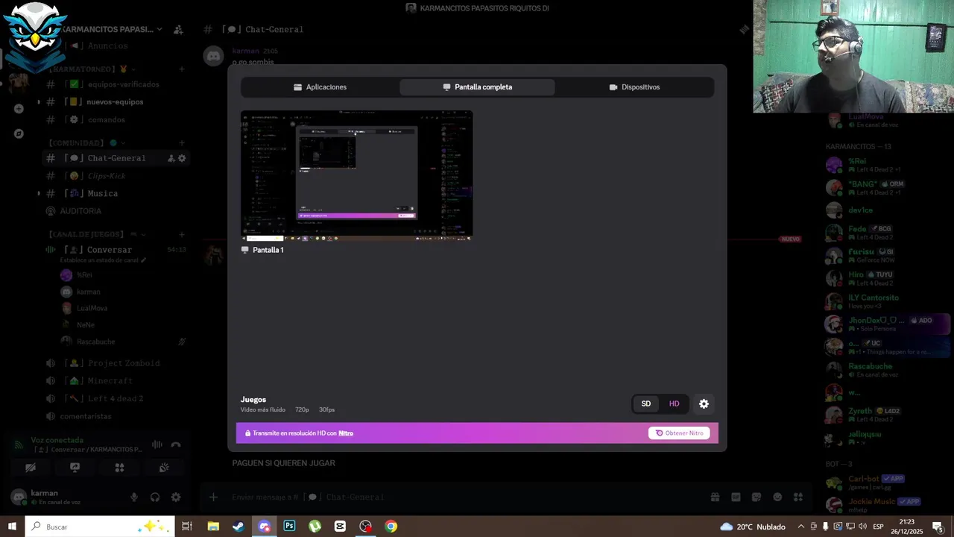The width and height of the screenshot is (954, 537).
Task: Open Steam from the taskbar
Action: point(238,527)
